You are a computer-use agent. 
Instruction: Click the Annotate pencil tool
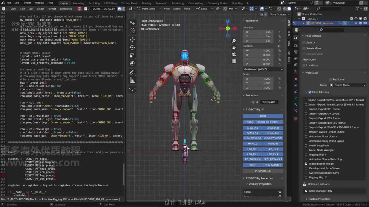(x=132, y=72)
